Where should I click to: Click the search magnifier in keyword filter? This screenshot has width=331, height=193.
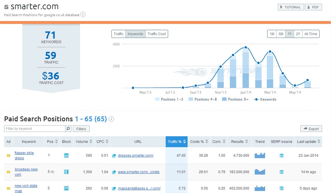pyautogui.click(x=68, y=128)
